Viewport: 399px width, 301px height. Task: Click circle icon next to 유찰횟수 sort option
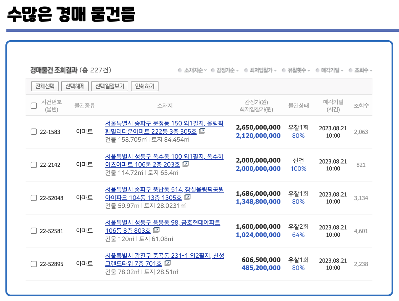coord(283,70)
